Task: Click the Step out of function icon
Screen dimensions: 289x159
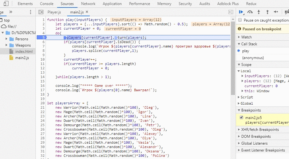Action: [x=267, y=12]
